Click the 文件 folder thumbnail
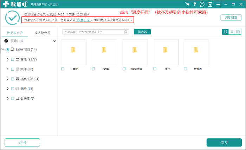The width and height of the screenshot is (246, 150). (x=104, y=52)
